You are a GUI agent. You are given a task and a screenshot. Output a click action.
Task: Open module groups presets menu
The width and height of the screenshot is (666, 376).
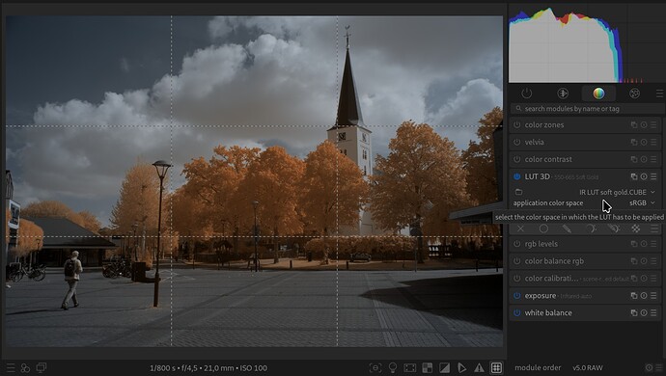[x=659, y=94]
